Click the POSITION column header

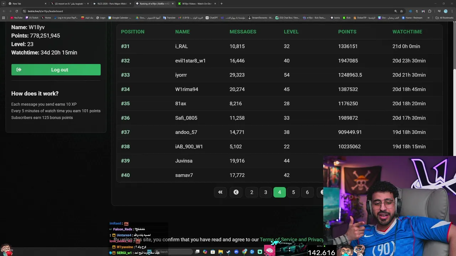133,32
